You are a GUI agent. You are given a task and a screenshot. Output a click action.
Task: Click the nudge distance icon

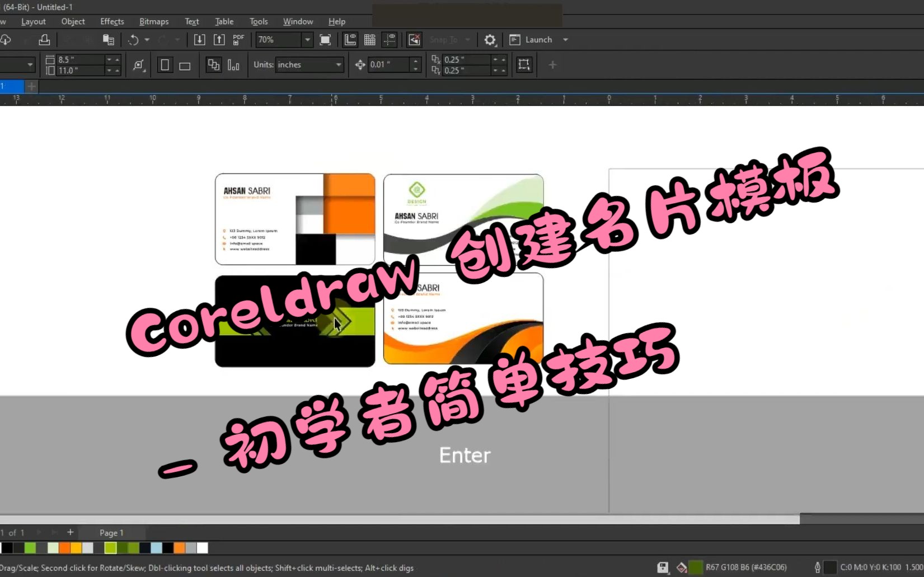tap(360, 65)
